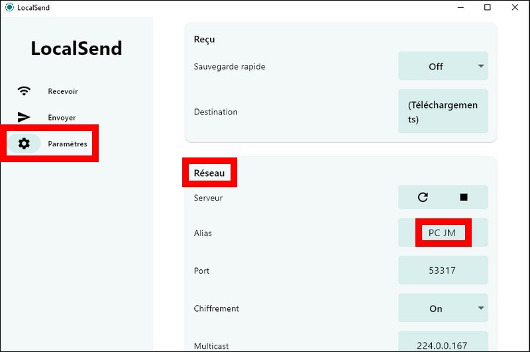Toggle Chiffrement value On

pos(443,308)
